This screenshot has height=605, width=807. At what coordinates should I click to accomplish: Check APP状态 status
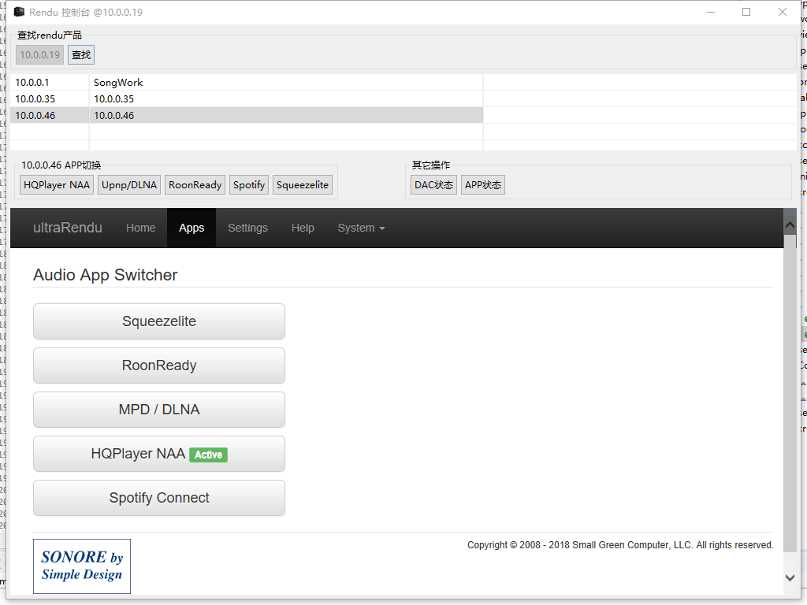pyautogui.click(x=483, y=184)
